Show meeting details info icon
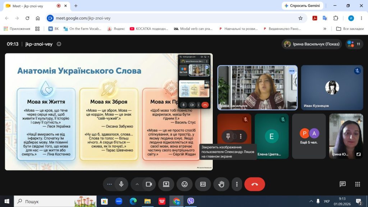The height and width of the screenshot is (207, 368). (59, 44)
